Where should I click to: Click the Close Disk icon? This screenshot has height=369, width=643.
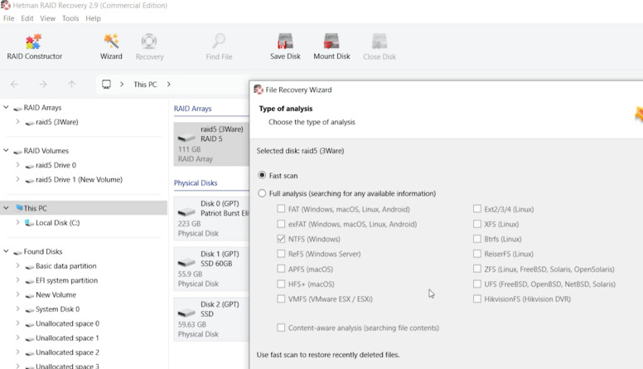tap(380, 47)
